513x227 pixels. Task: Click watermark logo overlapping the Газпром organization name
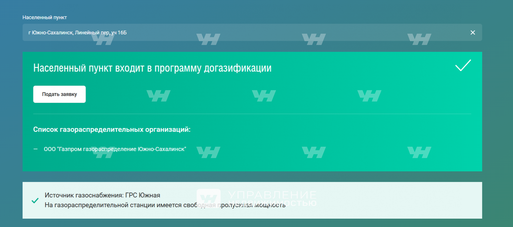point(103,152)
